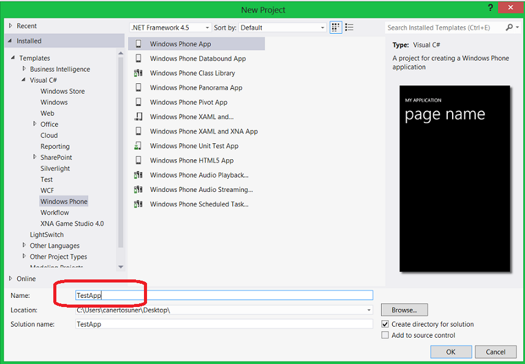525x364 pixels.
Task: Select Windows Phone Unit Test App text
Action: click(194, 146)
